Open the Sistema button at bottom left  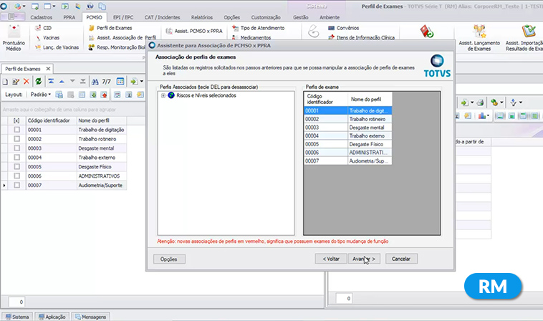point(16,316)
